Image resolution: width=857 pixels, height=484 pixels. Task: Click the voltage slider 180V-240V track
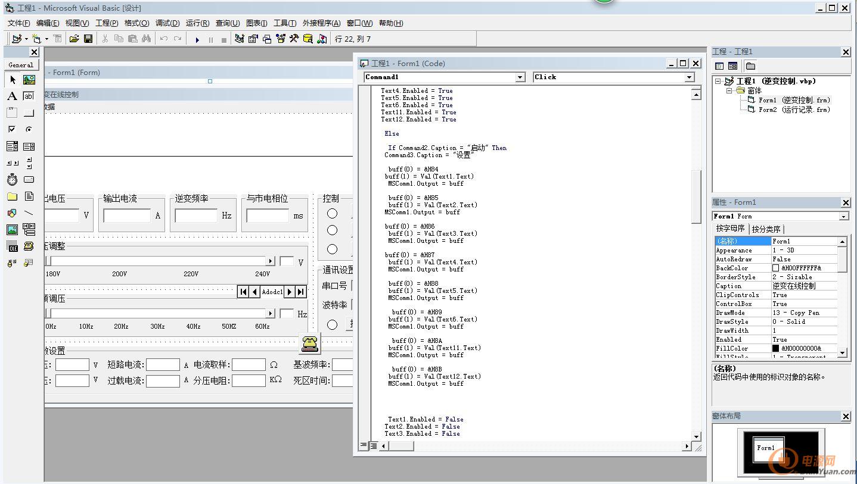click(160, 261)
